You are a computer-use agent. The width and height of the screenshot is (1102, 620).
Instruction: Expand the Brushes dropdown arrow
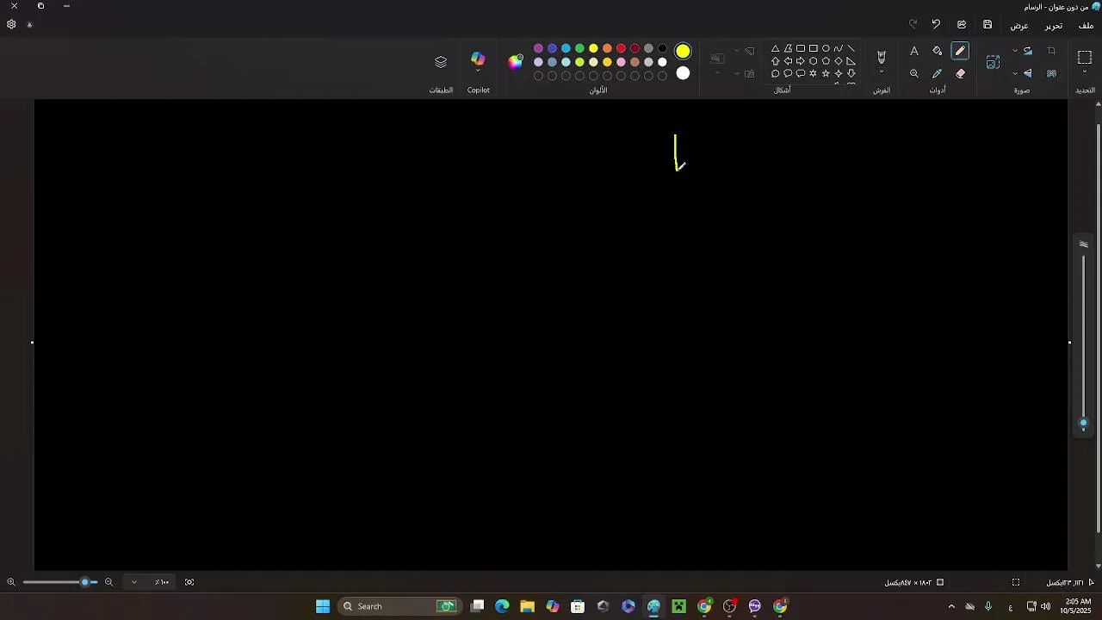(882, 73)
